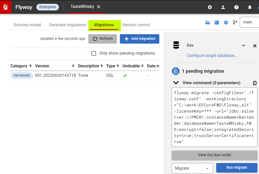
Task: Click the Run migrate button
Action: [x=237, y=168]
